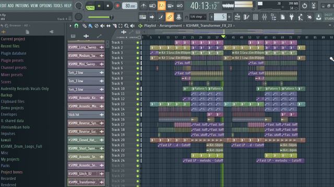The height and width of the screenshot is (187, 334).
Task: Toggle the metronome icon
Action: point(144,6)
